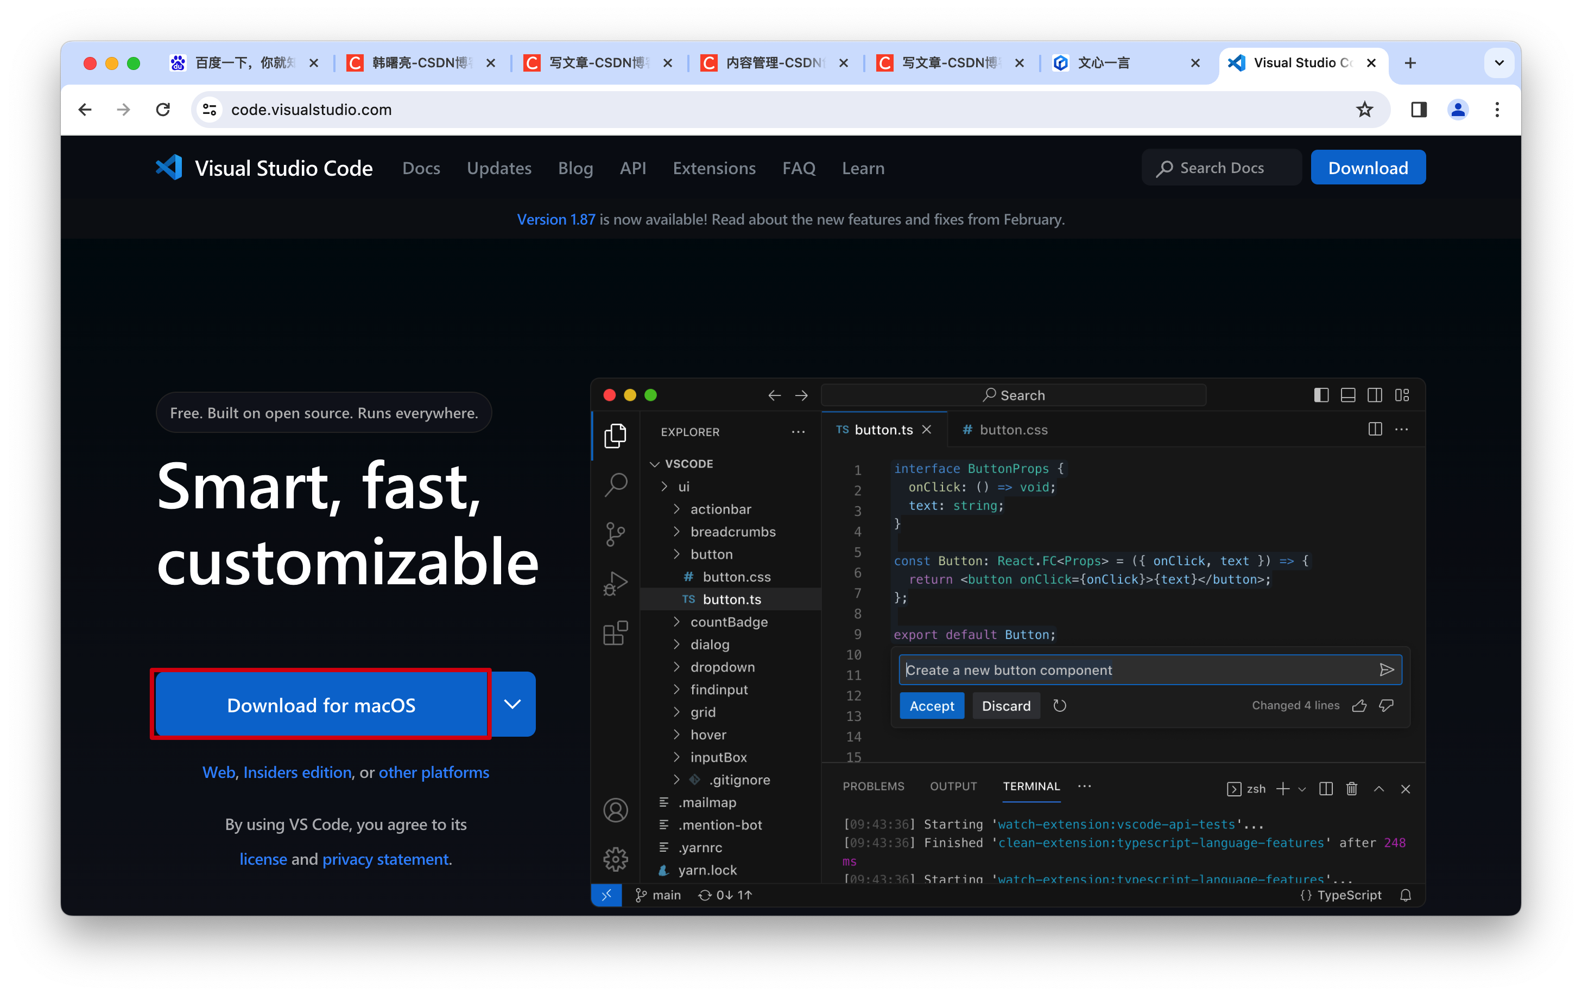The height and width of the screenshot is (996, 1582).
Task: Click the button.ts file tab
Action: [877, 429]
